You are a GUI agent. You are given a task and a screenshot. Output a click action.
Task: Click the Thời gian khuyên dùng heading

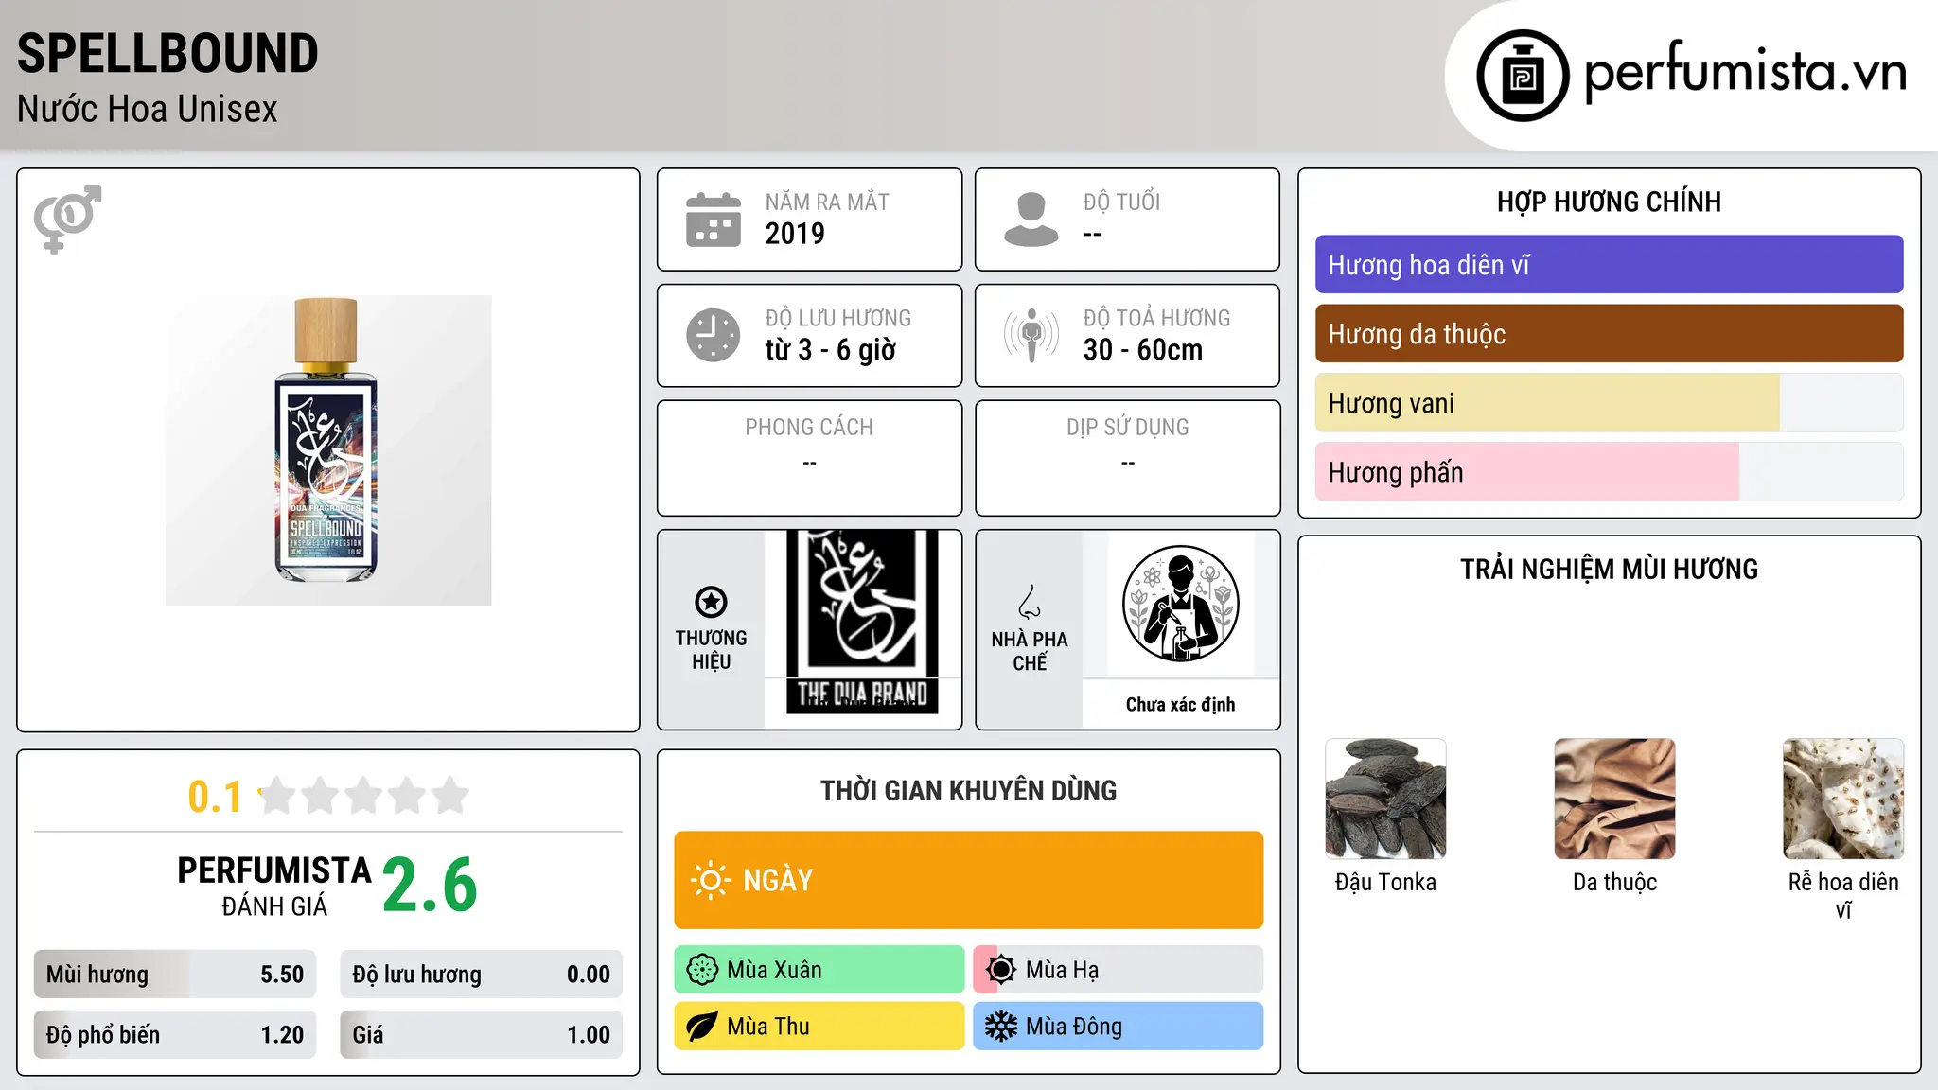[x=968, y=790]
